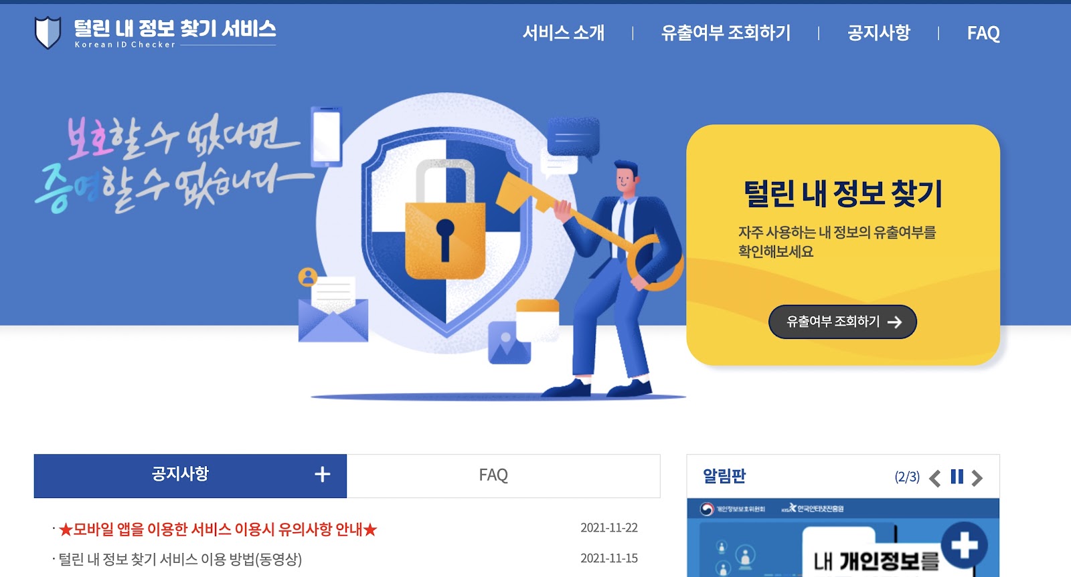Click arrow icon in 유출여부 조회하기 button
The height and width of the screenshot is (577, 1071).
pos(894,322)
